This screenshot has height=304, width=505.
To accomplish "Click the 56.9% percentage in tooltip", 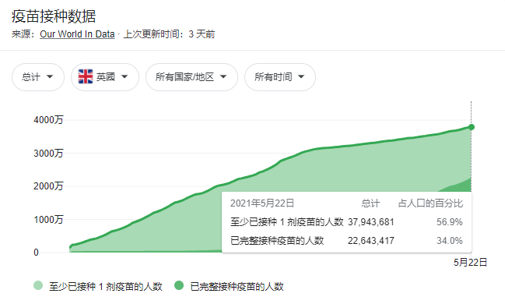I will tap(450, 222).
